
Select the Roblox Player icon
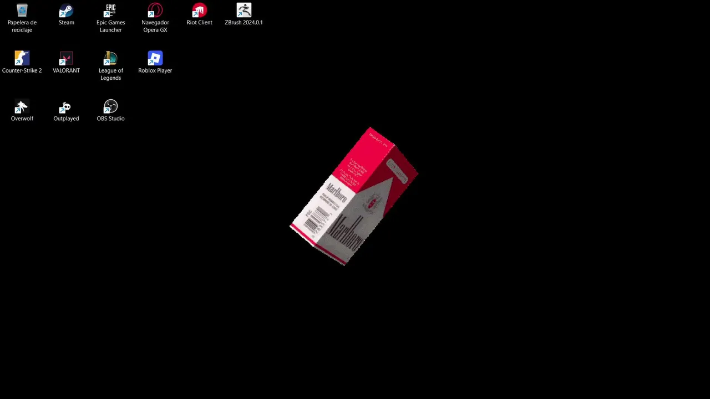pos(155,62)
